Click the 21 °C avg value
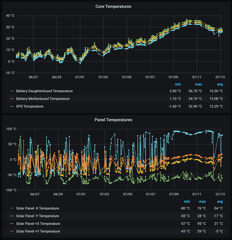Viewport: 232px width, 240px height. (219, 224)
